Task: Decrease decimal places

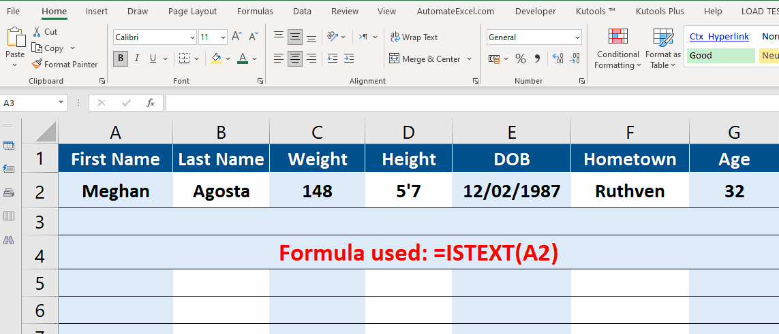Action: [x=575, y=59]
